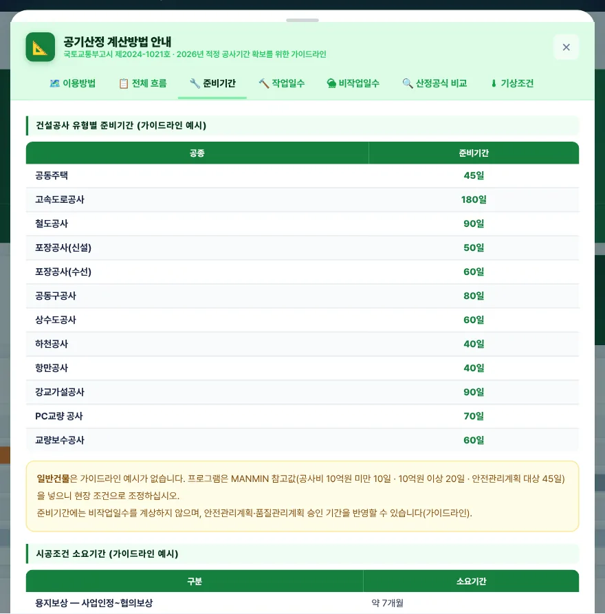Select the 포장공사(신설) row label
605x614 pixels.
pyautogui.click(x=63, y=248)
